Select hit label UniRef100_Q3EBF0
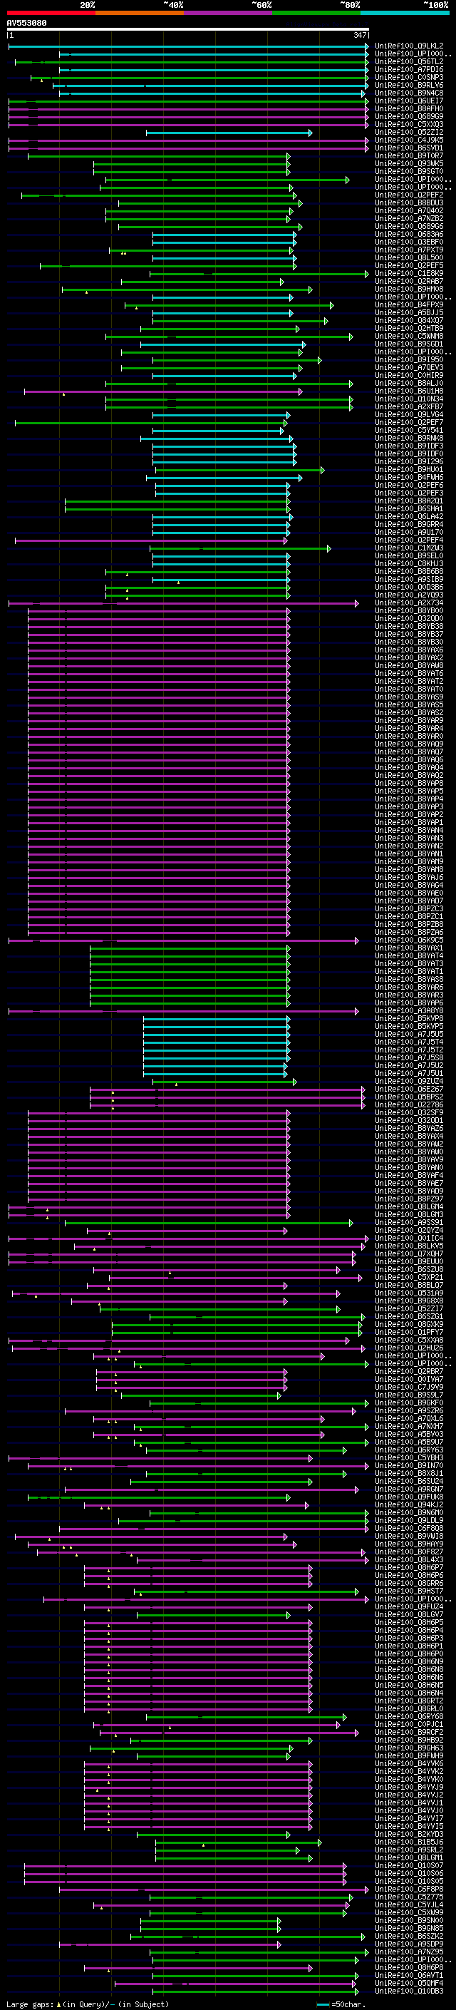This screenshot has height=2010, width=456. [x=409, y=242]
